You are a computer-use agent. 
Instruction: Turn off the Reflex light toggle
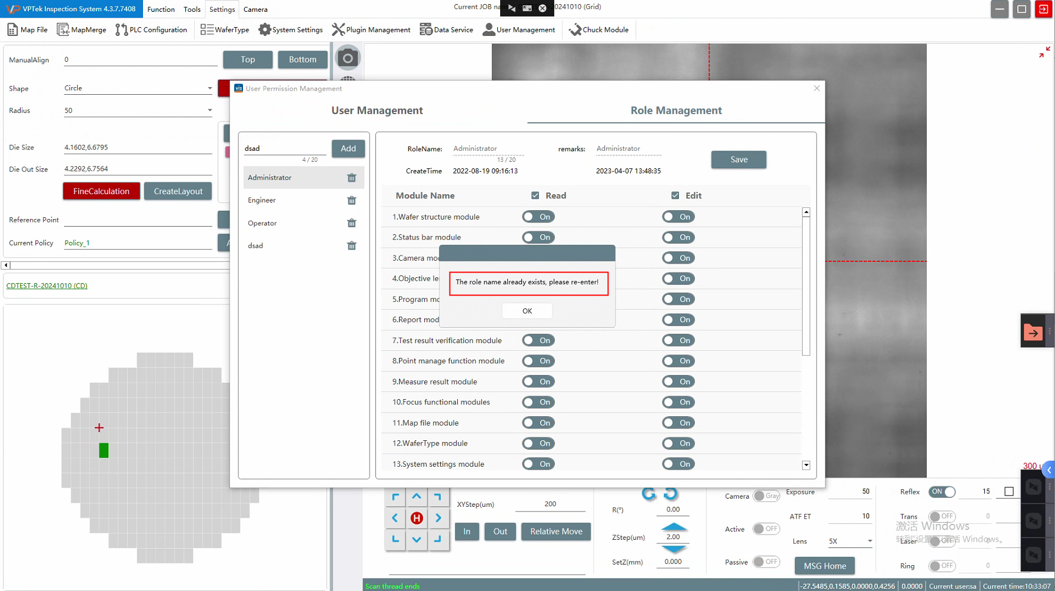pyautogui.click(x=941, y=492)
